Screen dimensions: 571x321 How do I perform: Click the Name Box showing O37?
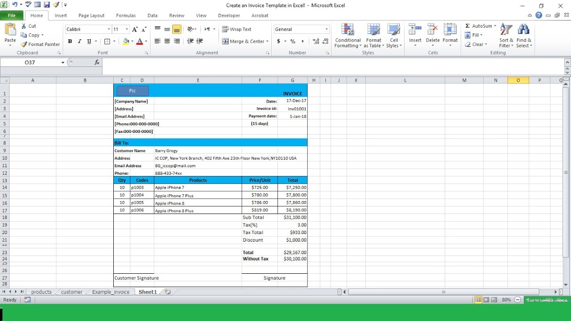(x=29, y=62)
